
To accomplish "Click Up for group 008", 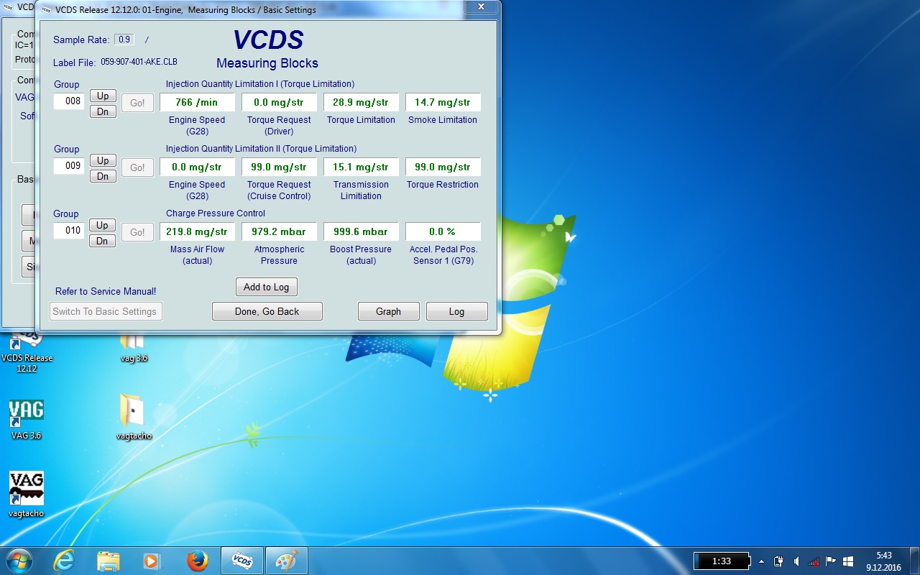I will (x=103, y=96).
